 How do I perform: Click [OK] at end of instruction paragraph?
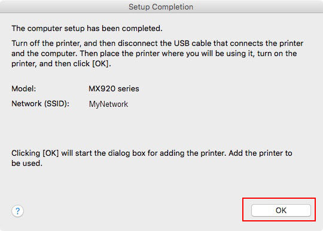101,64
